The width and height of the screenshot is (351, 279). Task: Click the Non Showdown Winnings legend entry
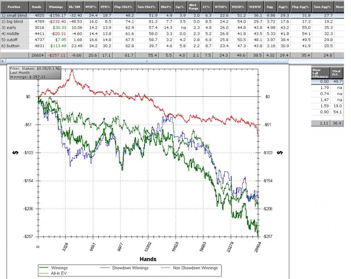(190, 268)
